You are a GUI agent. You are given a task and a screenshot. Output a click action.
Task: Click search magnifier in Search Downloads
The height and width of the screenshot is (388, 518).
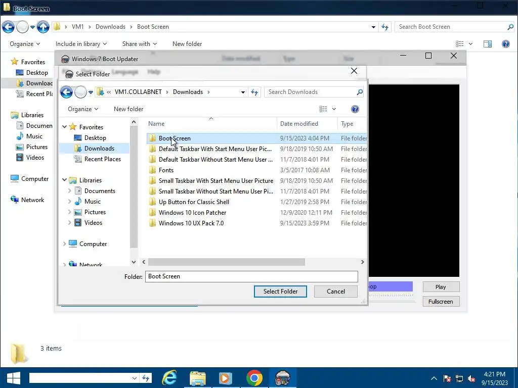click(x=360, y=92)
